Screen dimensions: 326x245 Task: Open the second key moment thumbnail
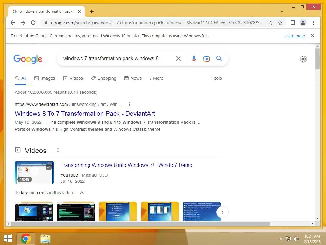[76, 211]
